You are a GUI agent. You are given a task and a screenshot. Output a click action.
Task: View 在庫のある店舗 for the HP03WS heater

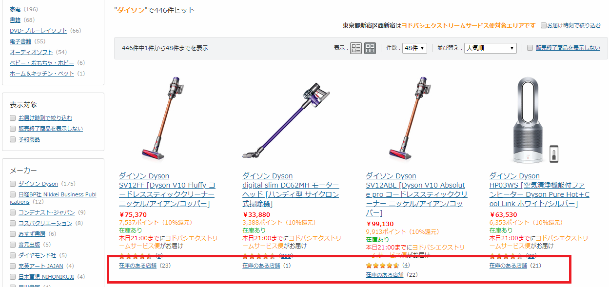[508, 266]
